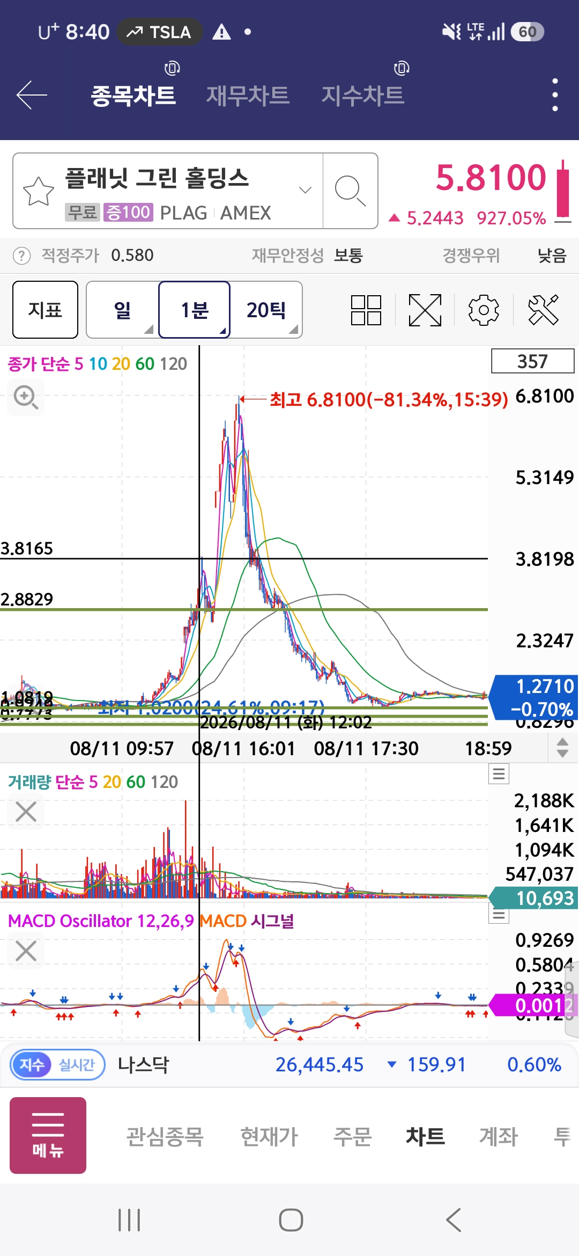The width and height of the screenshot is (579, 1256).
Task: Tap the chart zoom magnifier icon
Action: click(x=26, y=397)
